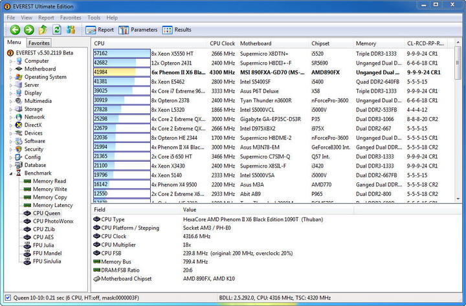Click the results list scroll down arrow
Viewport: 466px width, 306px height.
point(458,199)
